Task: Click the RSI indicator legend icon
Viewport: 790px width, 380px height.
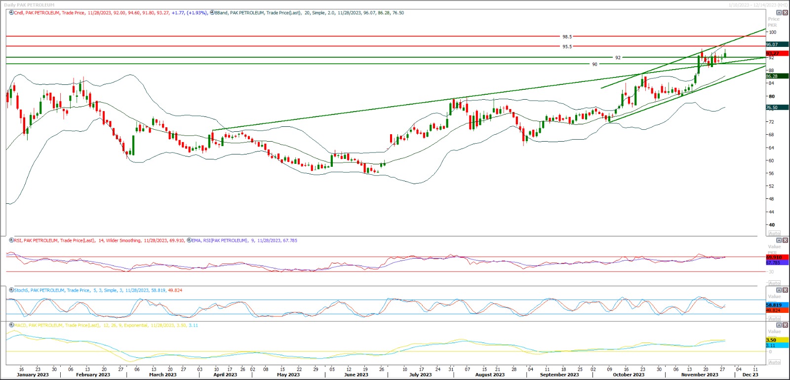Action: 11,240
